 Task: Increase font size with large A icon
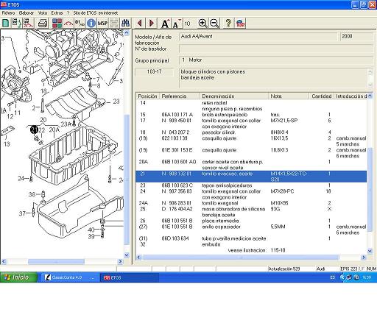pos(165,24)
